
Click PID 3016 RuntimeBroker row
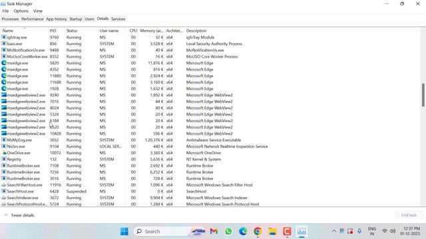(210, 179)
